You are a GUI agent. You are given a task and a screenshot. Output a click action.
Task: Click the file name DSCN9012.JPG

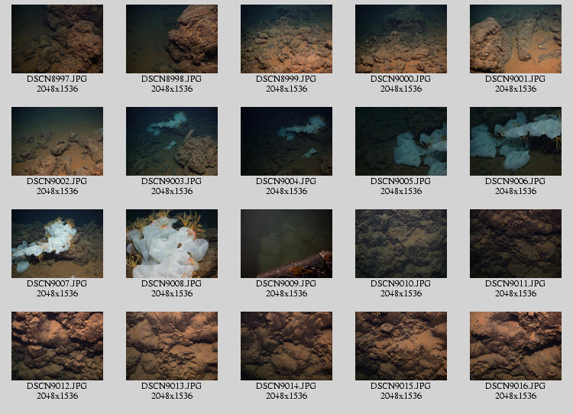click(57, 386)
